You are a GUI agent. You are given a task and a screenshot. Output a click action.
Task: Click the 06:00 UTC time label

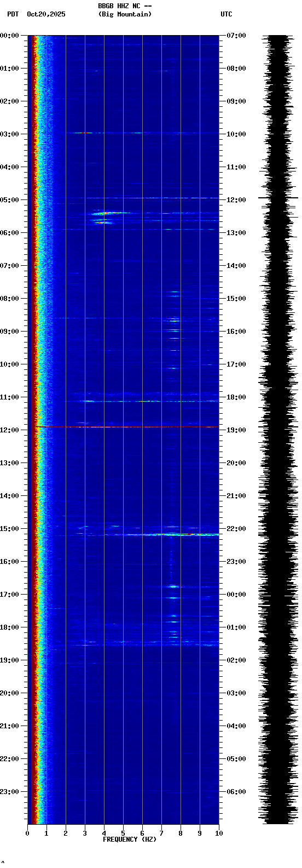[236, 792]
